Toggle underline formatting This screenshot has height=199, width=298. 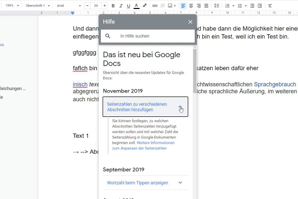(129, 6)
